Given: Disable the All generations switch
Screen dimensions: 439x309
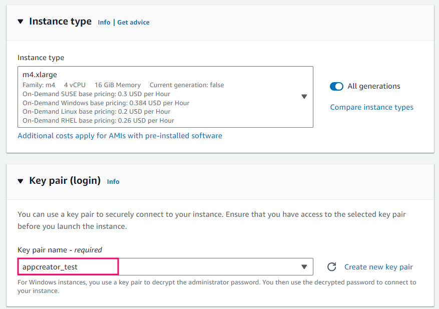Looking at the screenshot, I should (336, 86).
